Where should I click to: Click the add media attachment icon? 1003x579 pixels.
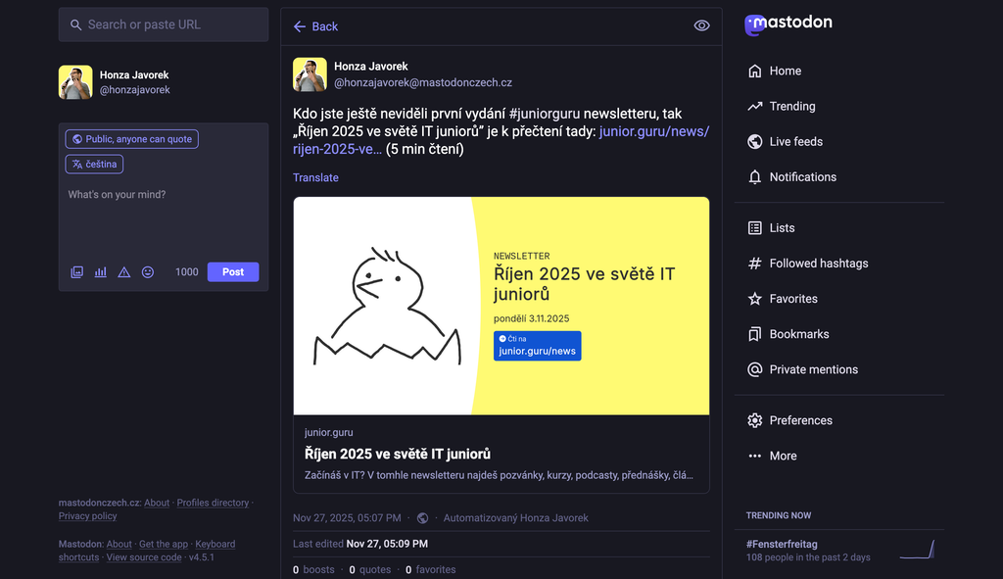click(x=77, y=272)
